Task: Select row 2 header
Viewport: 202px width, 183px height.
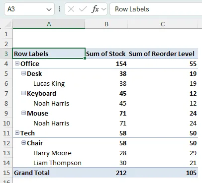Action: coord(6,44)
